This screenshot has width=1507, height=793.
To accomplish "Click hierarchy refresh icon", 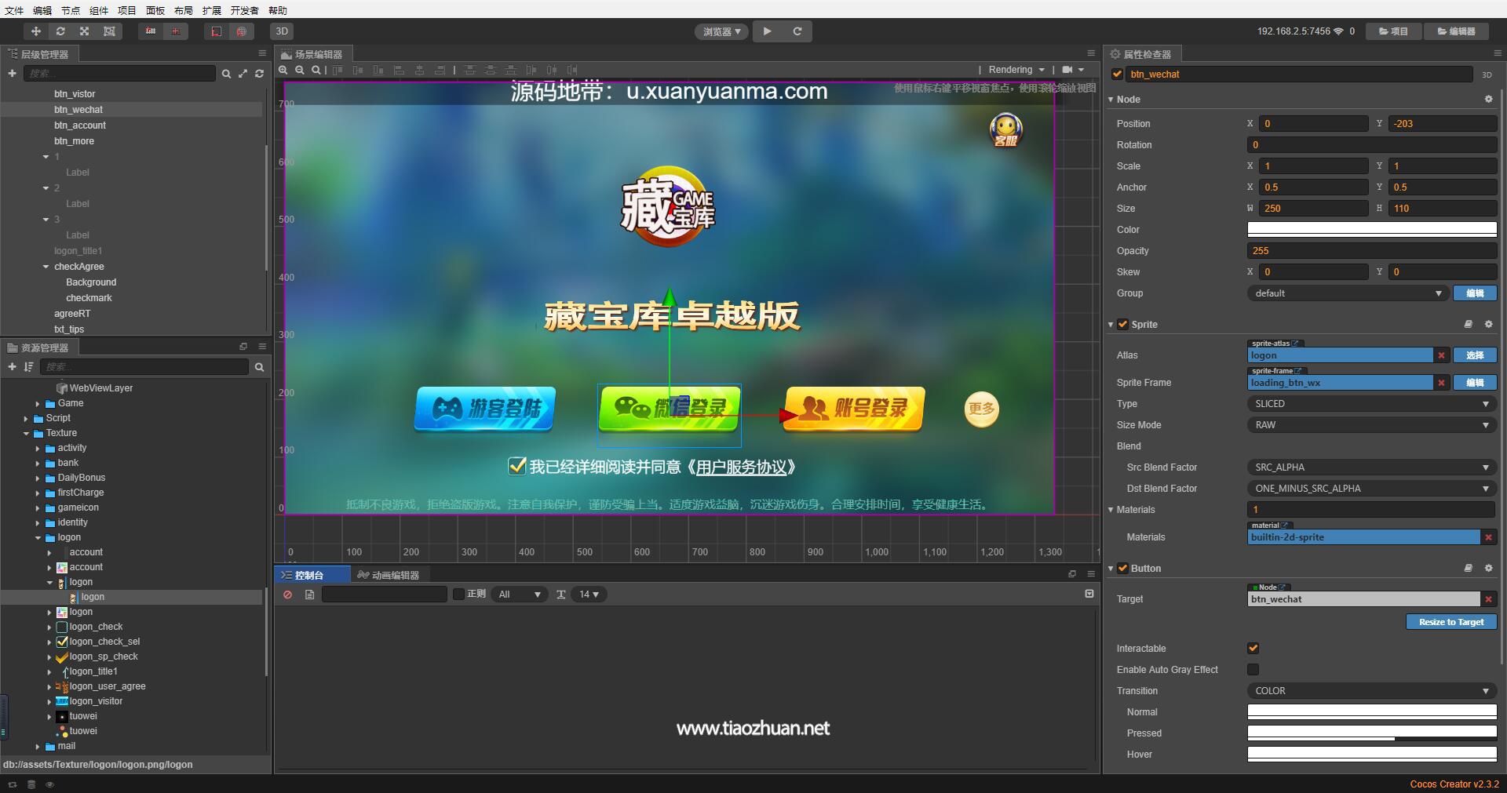I will [259, 74].
